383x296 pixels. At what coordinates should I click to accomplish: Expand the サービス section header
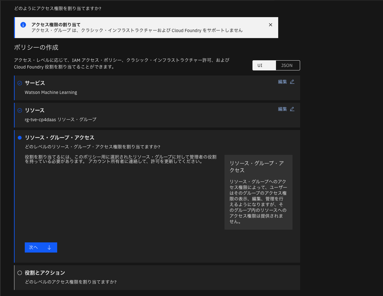tap(35, 83)
